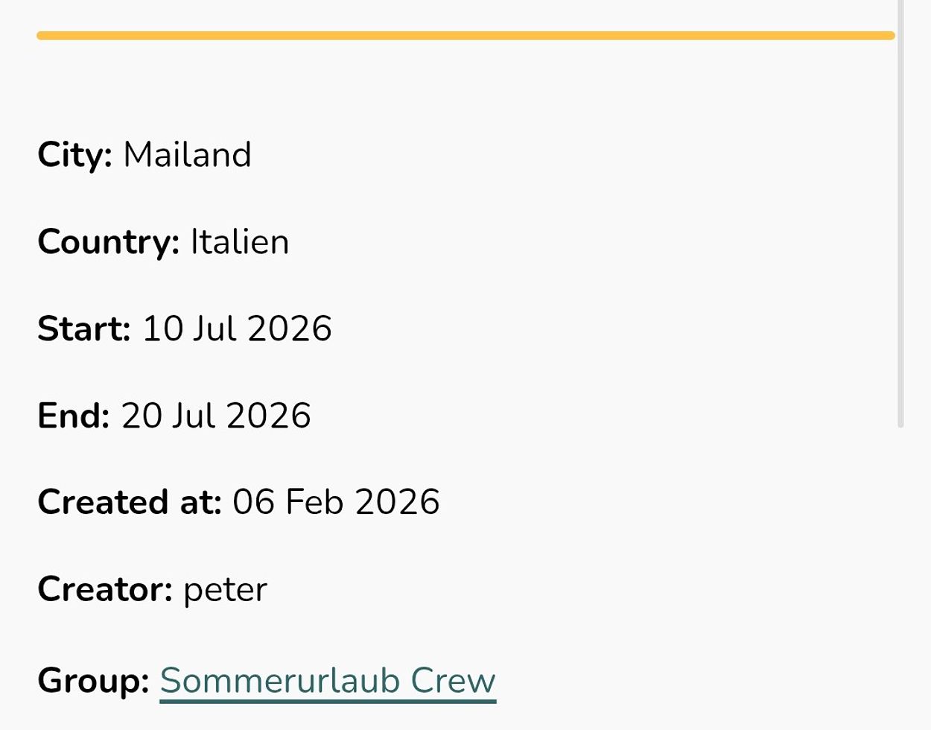This screenshot has width=931, height=730.
Task: Click the month Jul in the End date
Action: tap(194, 416)
